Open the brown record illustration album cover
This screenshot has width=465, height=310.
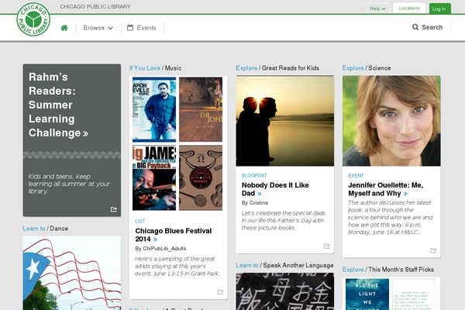[x=201, y=178]
